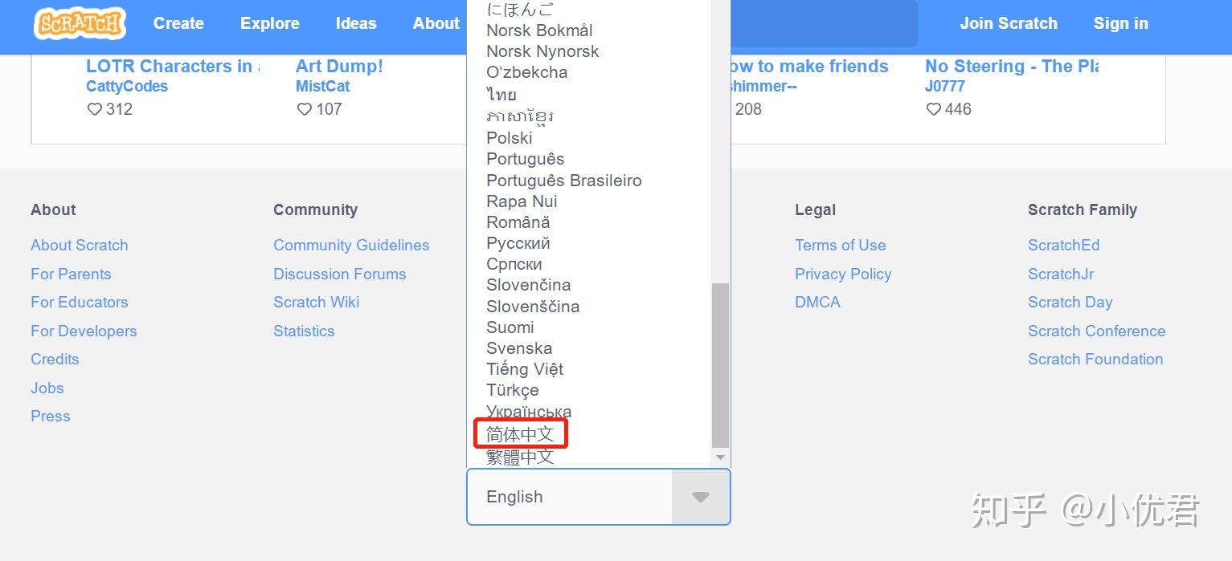This screenshot has height=561, width=1232.
Task: Click Join Scratch
Action: pos(1009,23)
